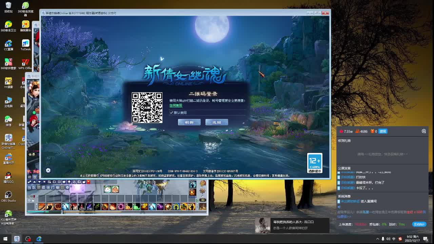Click the 互动统计 button in stream panel
The image size is (434, 244).
pyautogui.click(x=419, y=224)
